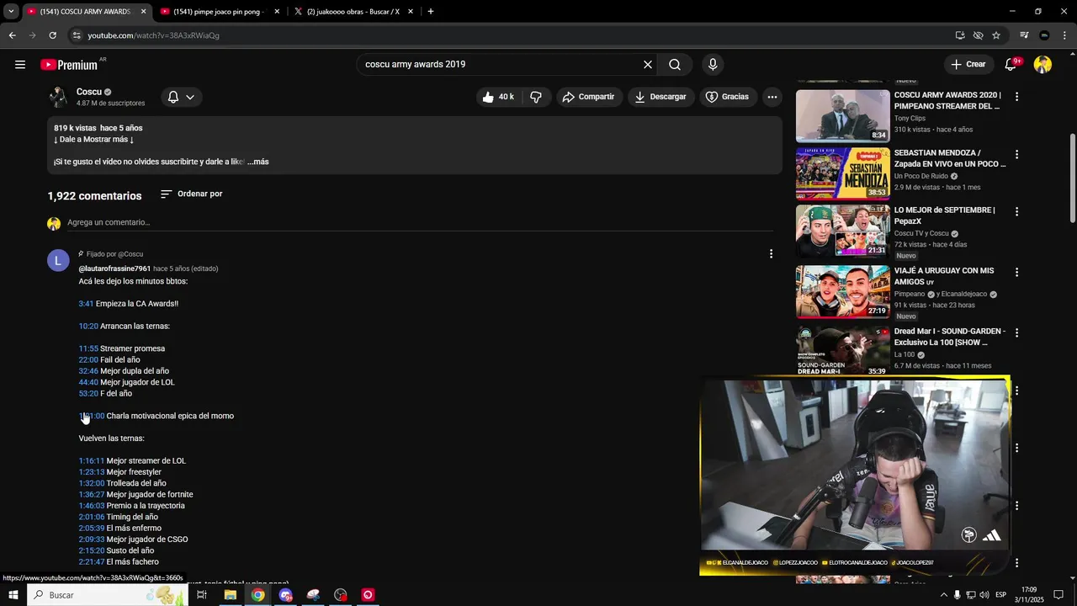Dislike the video

(x=536, y=97)
